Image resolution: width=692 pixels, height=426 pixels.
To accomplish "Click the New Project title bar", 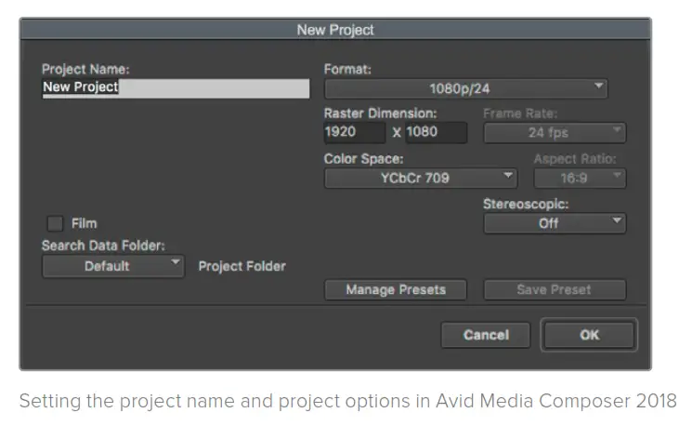I will click(334, 30).
